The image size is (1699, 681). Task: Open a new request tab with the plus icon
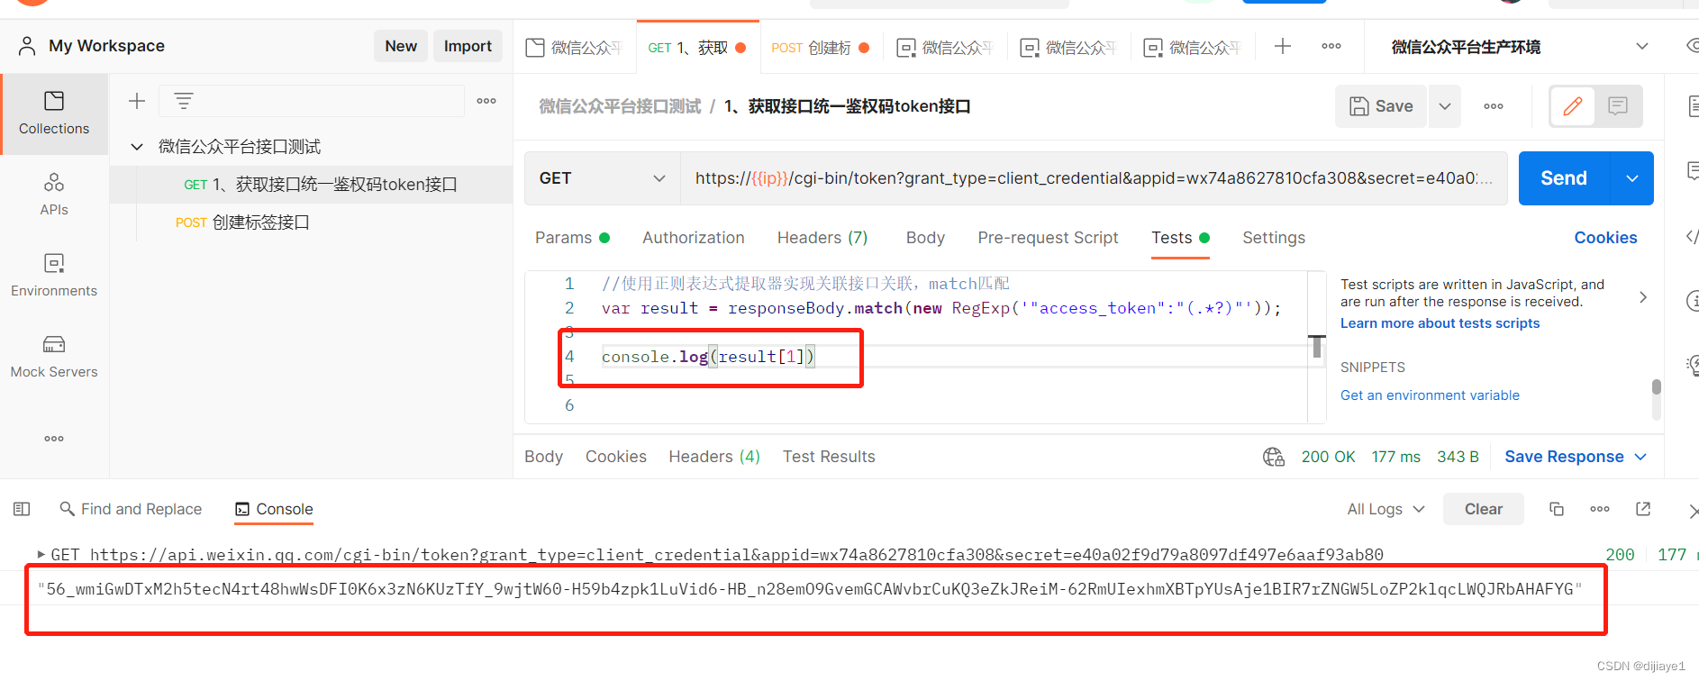(x=1283, y=46)
